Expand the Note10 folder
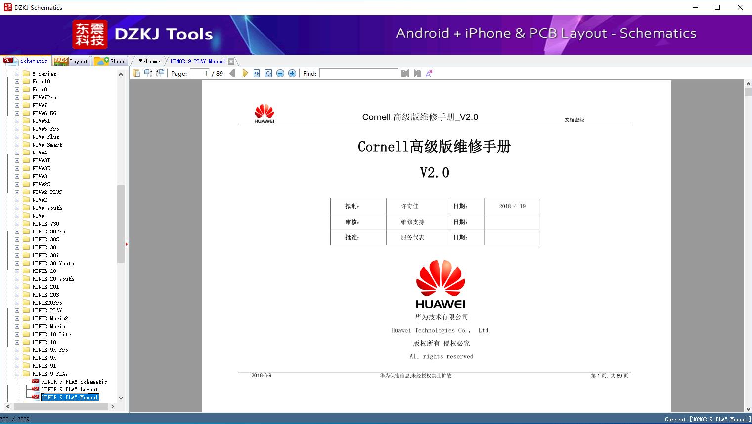 17,81
